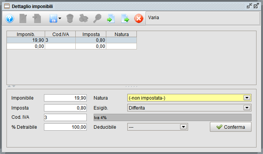Viewport: 263px width, 154px height.
Task: Click the edit record pencil icon
Action: click(23, 18)
